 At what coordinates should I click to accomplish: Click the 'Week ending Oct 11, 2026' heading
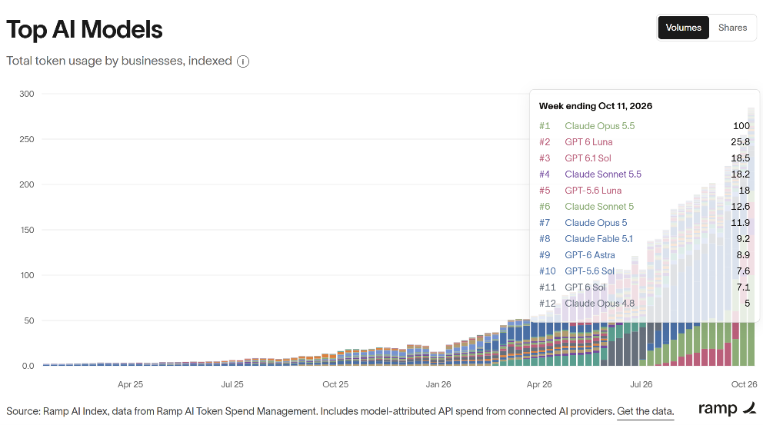[x=595, y=106]
